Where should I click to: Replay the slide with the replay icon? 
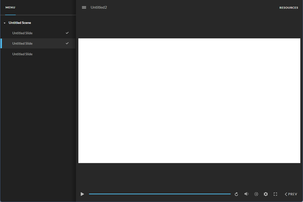(236, 194)
